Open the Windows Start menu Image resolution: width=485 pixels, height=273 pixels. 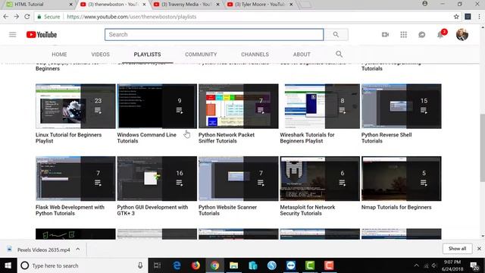[x=8, y=265]
